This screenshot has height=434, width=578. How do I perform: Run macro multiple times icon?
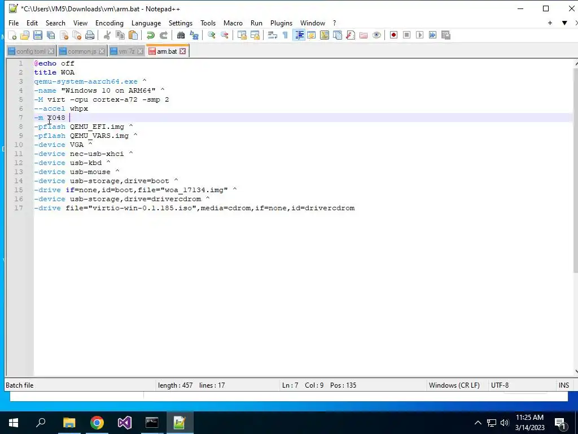[432, 35]
